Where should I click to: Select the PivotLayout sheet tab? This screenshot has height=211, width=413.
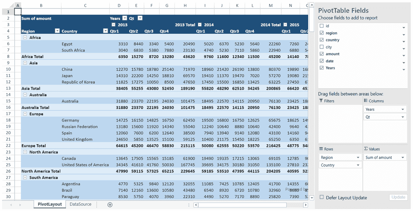49,204
